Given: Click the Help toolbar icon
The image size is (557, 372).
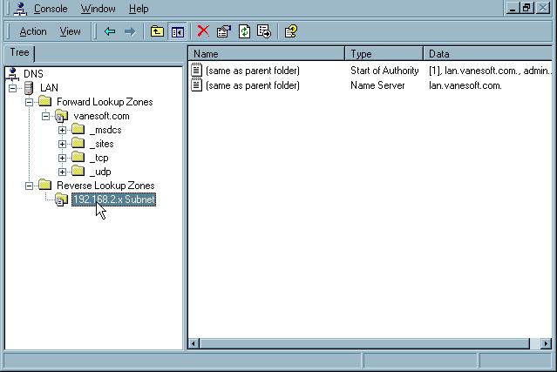Looking at the screenshot, I should [291, 31].
